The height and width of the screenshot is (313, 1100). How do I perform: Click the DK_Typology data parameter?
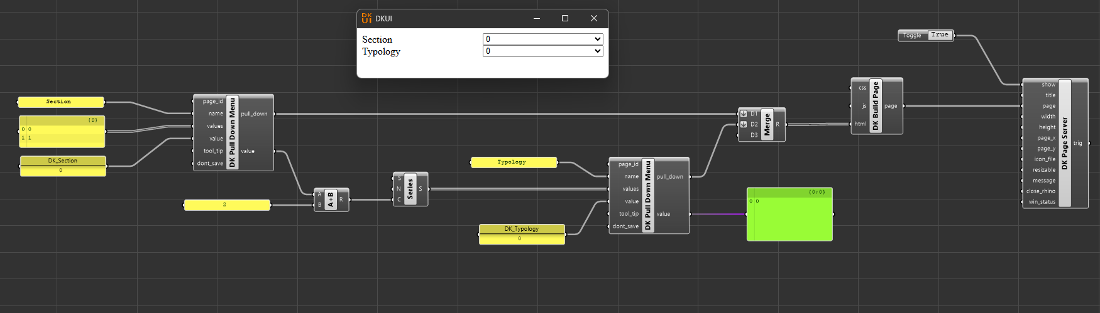click(522, 234)
